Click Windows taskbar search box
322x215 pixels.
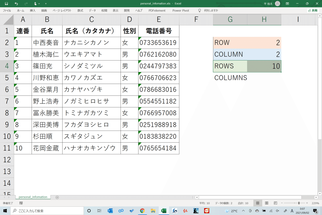(47, 211)
